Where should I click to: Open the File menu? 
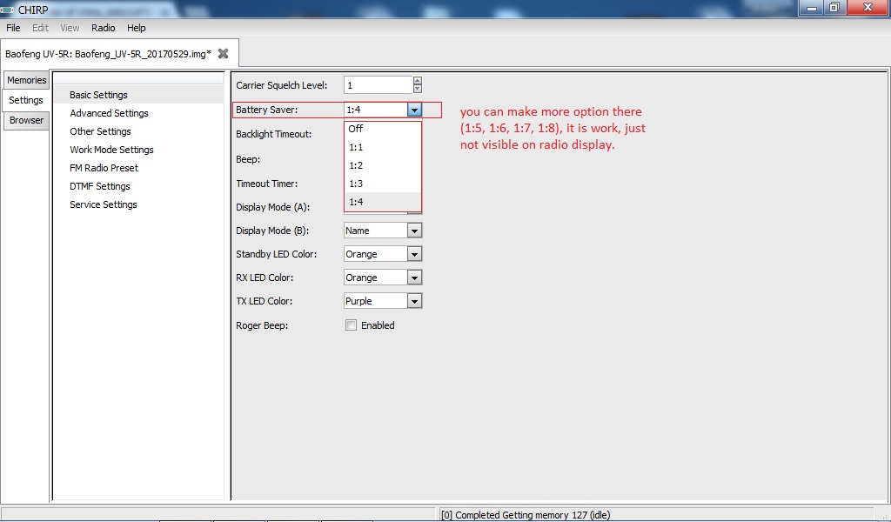[13, 28]
